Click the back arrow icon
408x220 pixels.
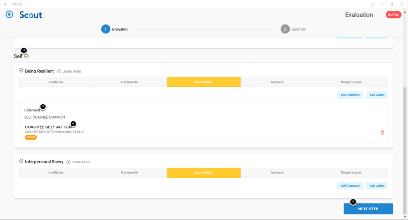[9, 15]
